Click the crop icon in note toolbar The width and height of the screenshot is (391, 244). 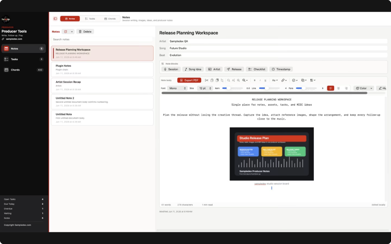pyautogui.click(x=222, y=80)
